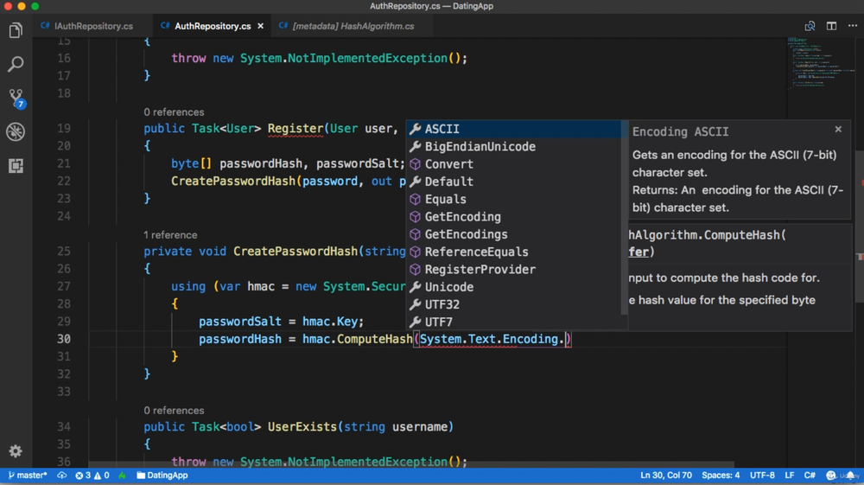The image size is (864, 485).
Task: Open the Extensions view in activity bar
Action: [x=16, y=165]
